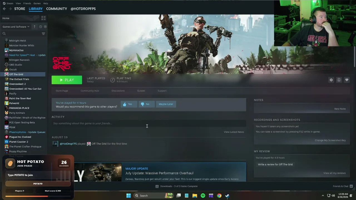This screenshot has height=200, width=356.
Task: Open the taskbar clock showing 12:28 AM
Action: pos(343,196)
